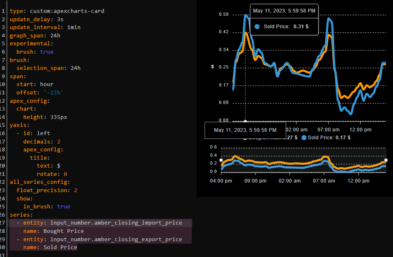Click line number 27 in the editor gutter
393x257 pixels.
point(3,223)
